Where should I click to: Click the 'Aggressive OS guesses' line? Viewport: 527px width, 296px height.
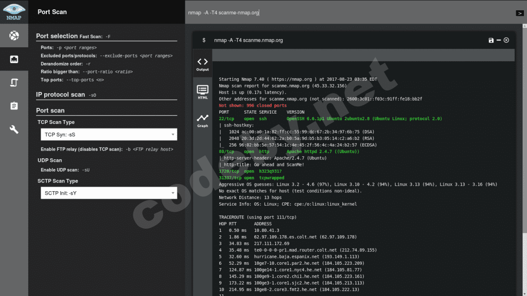(x=358, y=184)
